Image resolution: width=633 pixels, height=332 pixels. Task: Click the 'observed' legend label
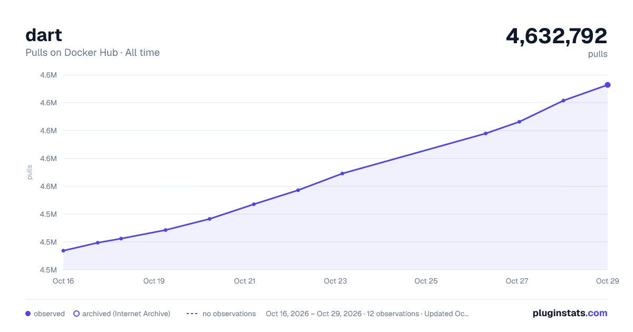(x=49, y=314)
